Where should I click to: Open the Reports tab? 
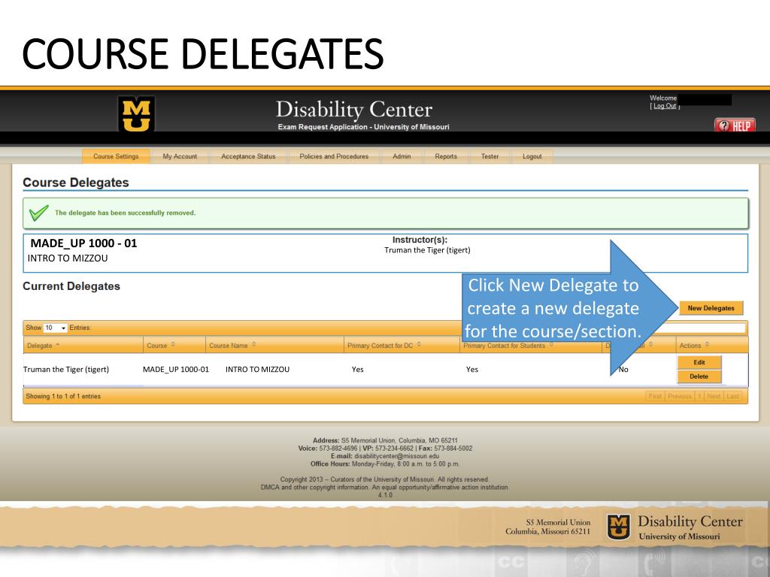[445, 156]
